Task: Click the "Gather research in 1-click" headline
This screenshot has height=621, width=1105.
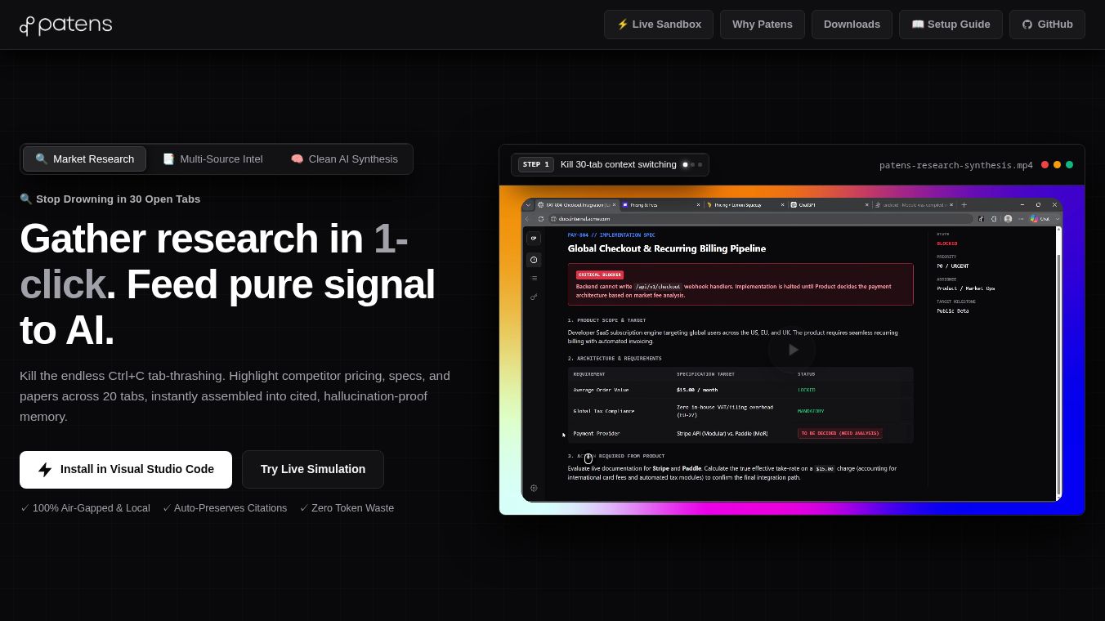Action: click(227, 284)
